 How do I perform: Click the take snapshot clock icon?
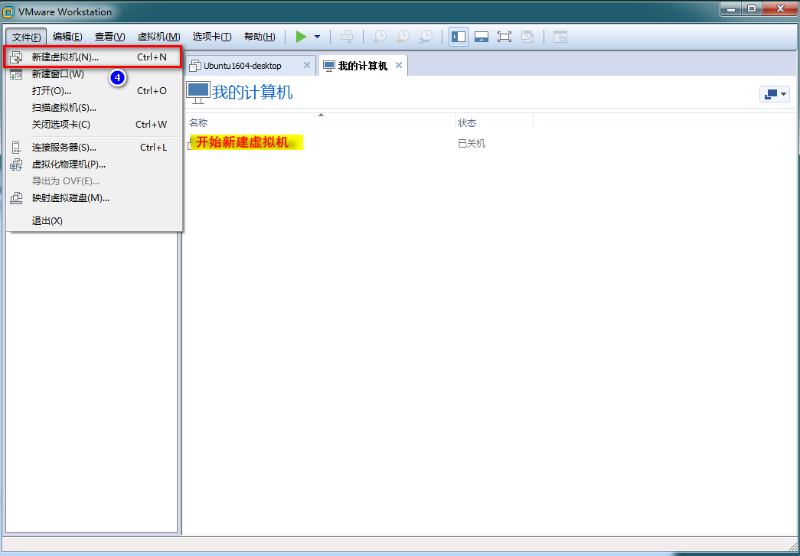[380, 37]
